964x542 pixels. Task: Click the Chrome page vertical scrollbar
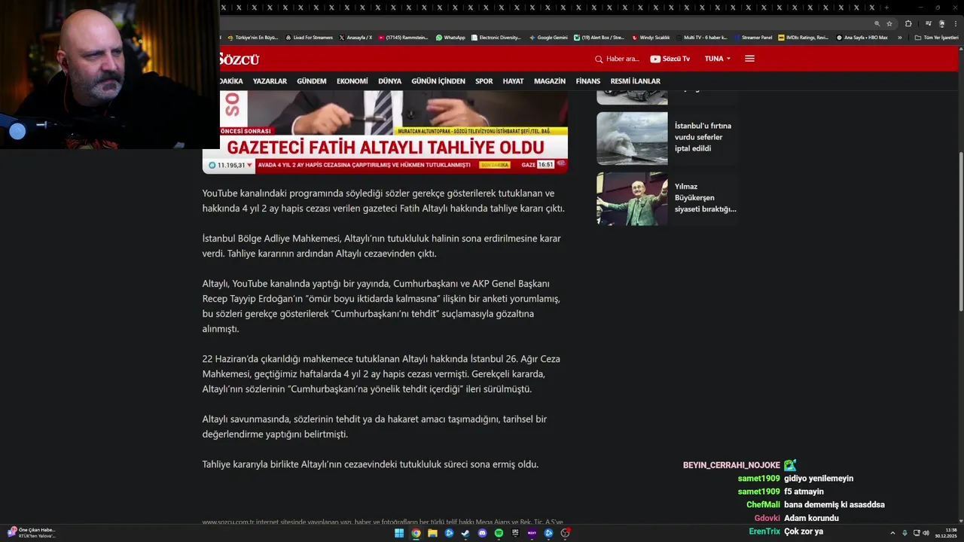point(961,231)
